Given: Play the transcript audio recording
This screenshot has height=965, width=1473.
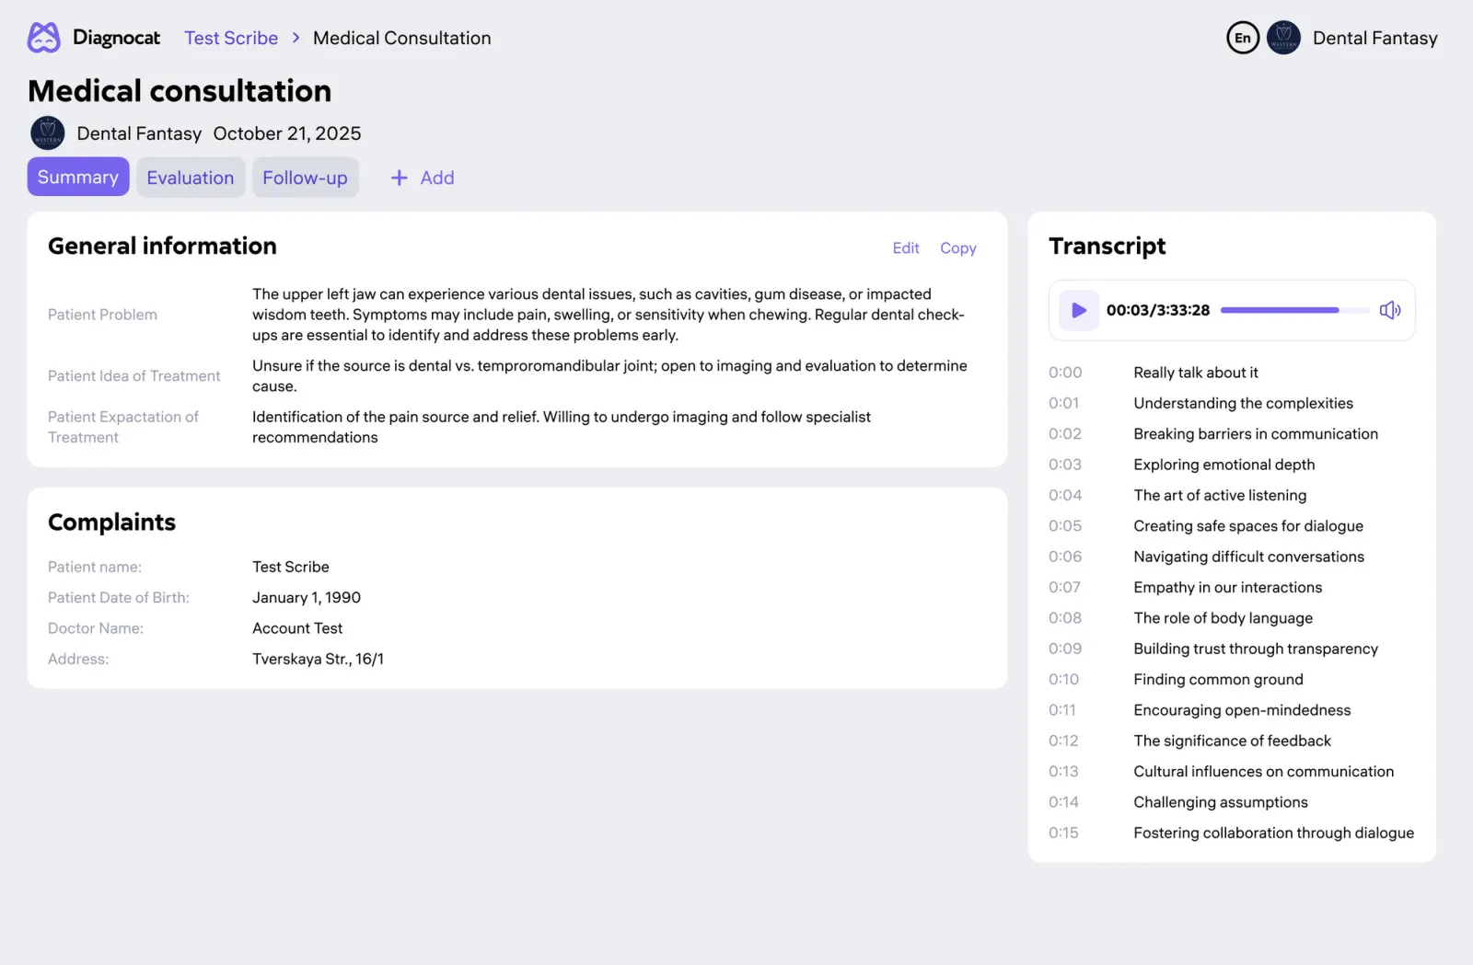Looking at the screenshot, I should [1078, 310].
